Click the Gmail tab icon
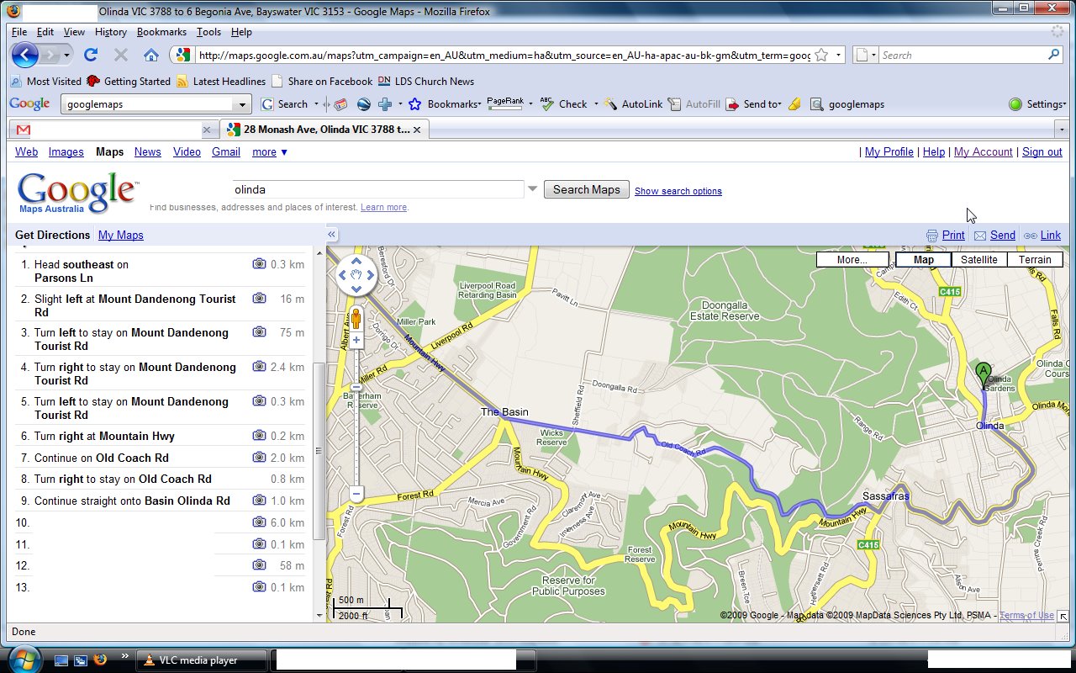 (24, 130)
